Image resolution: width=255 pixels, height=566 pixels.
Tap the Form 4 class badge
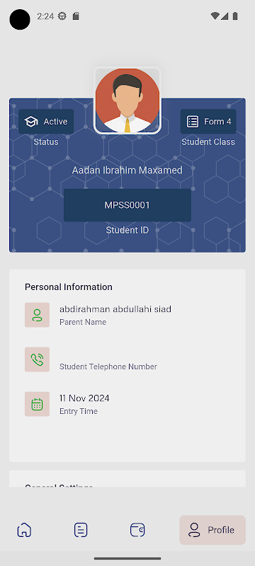208,122
